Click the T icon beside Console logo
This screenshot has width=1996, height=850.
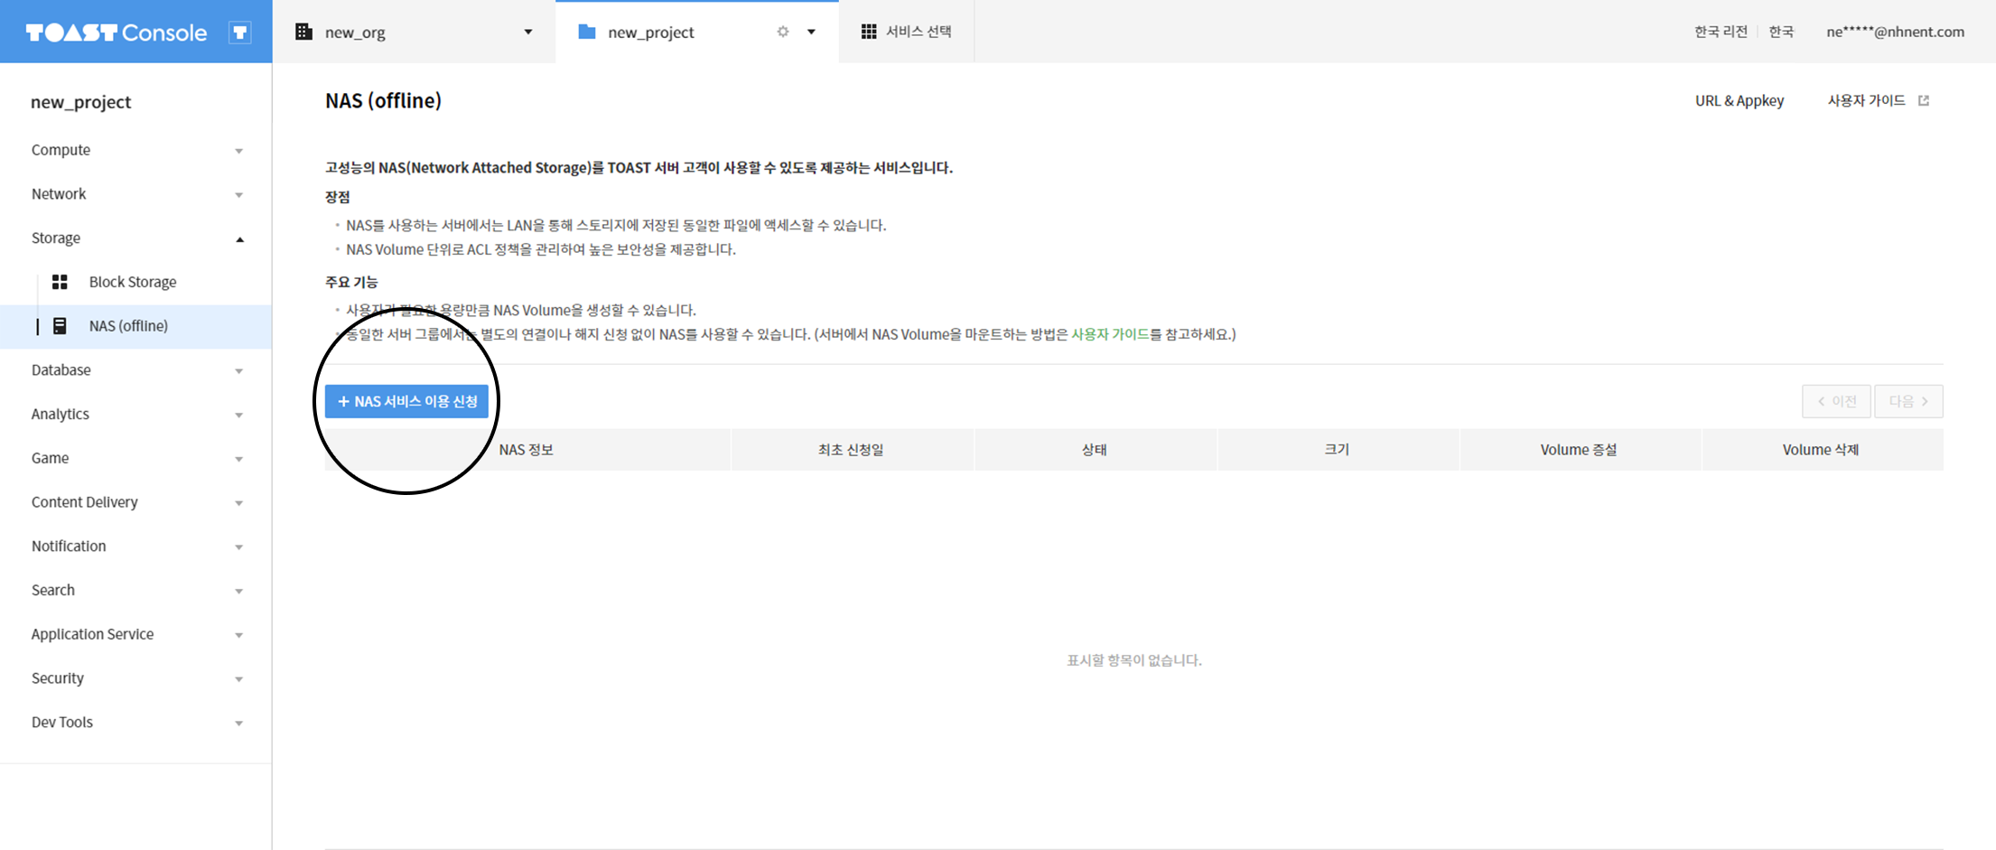[239, 33]
